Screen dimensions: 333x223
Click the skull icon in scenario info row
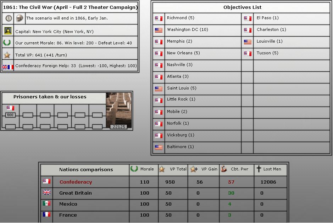tap(20, 18)
